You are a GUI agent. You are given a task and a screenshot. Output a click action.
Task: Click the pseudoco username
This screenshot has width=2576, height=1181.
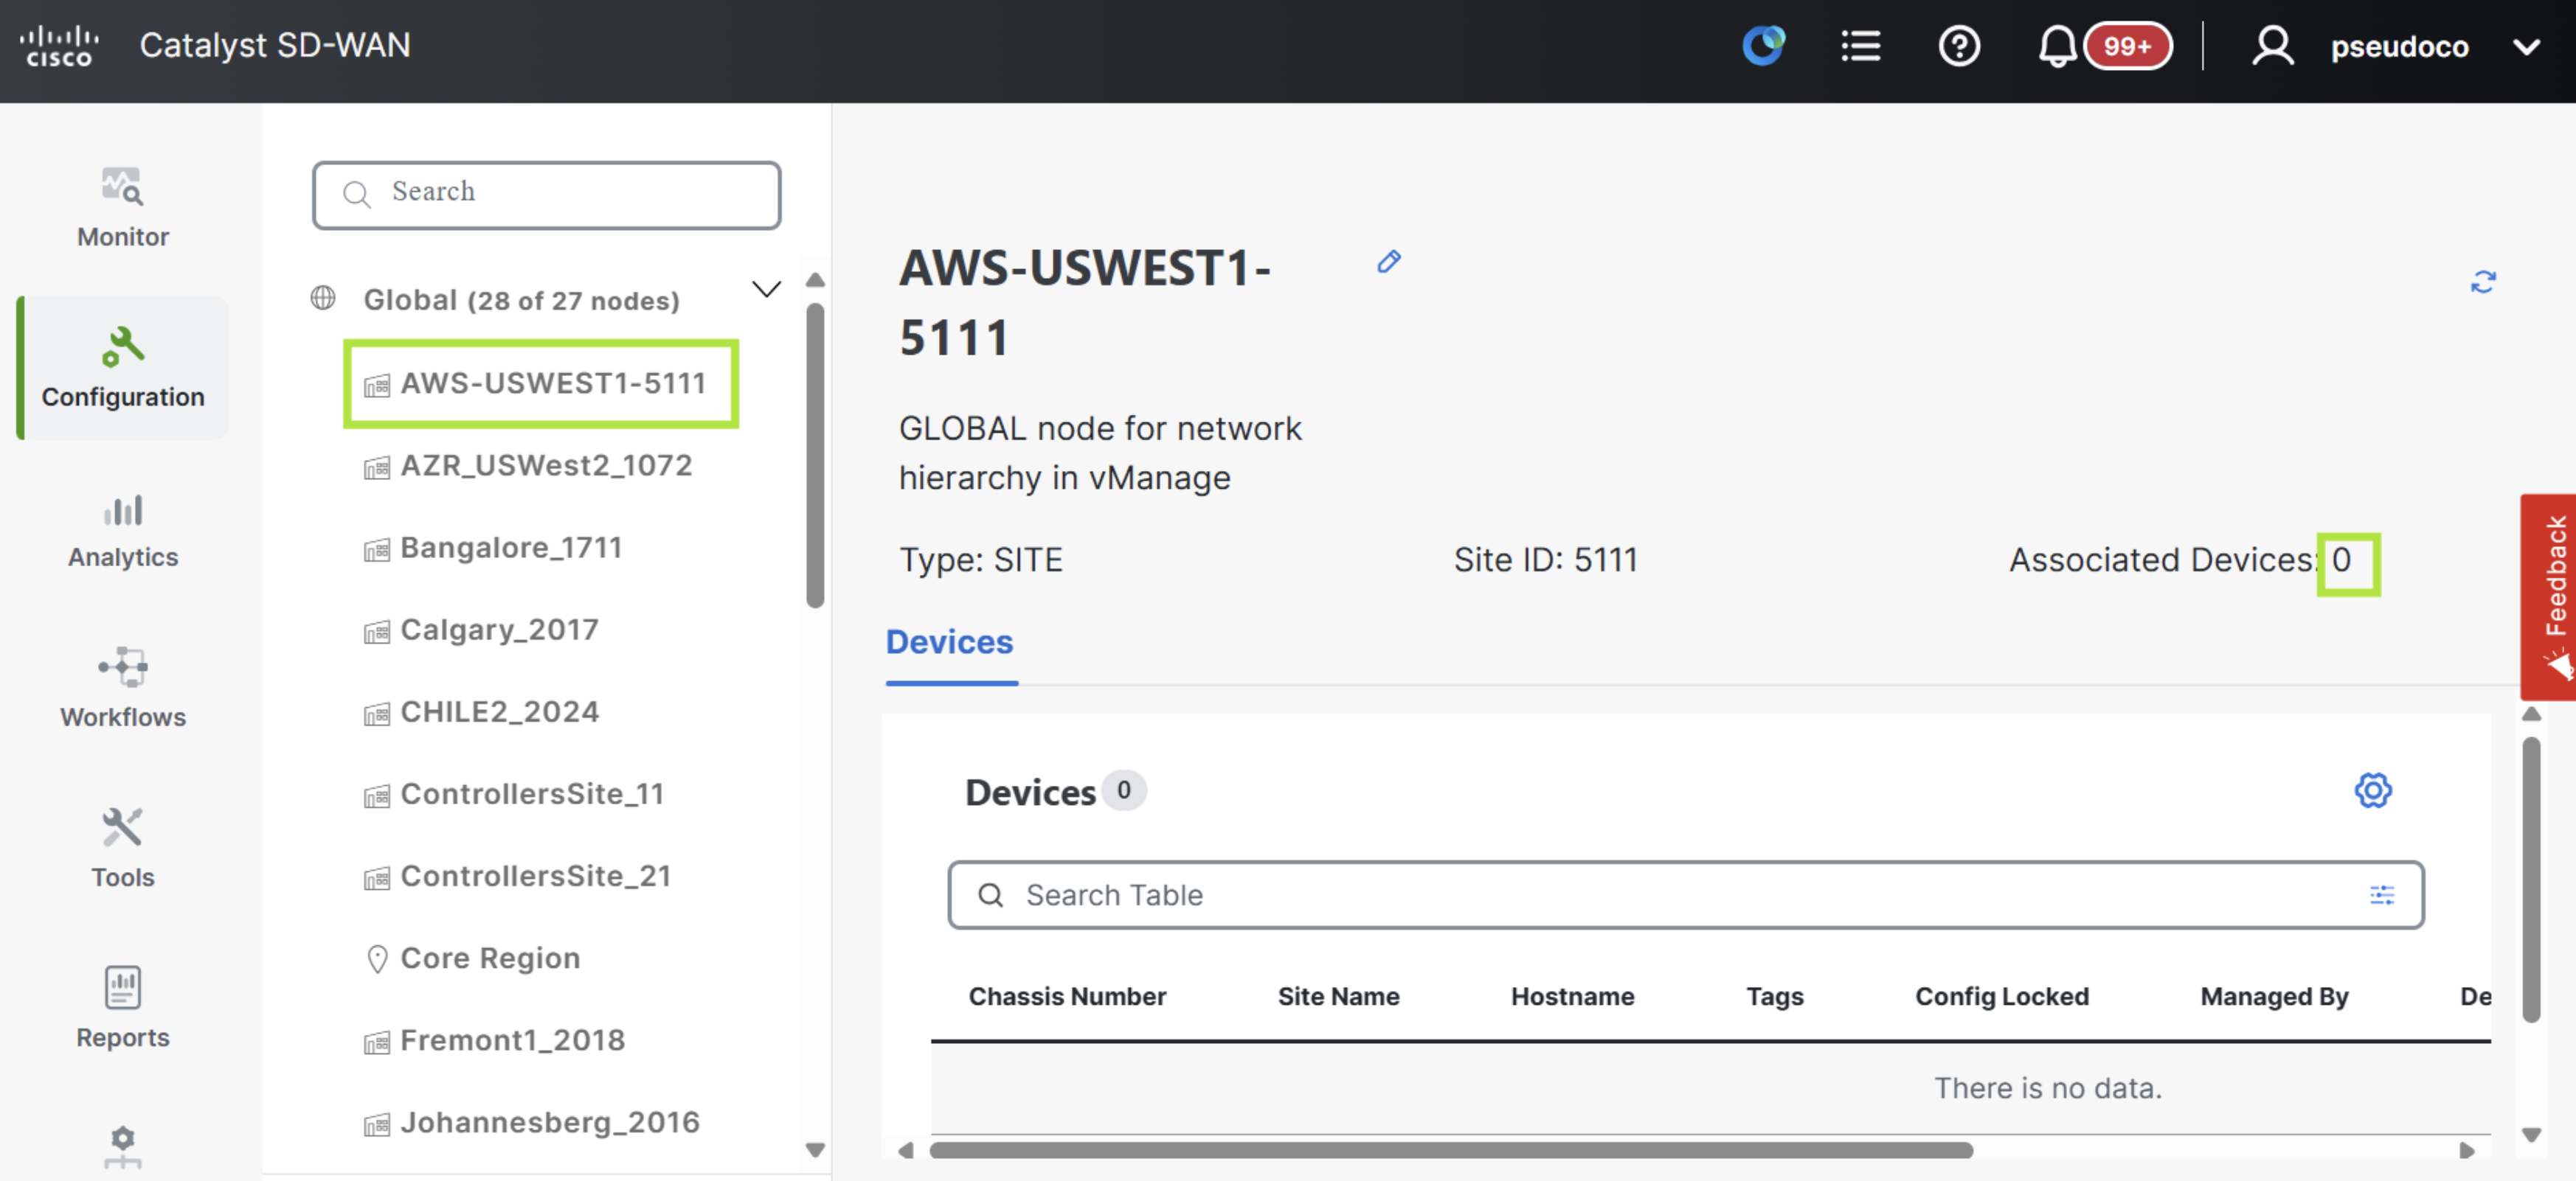click(x=2399, y=47)
